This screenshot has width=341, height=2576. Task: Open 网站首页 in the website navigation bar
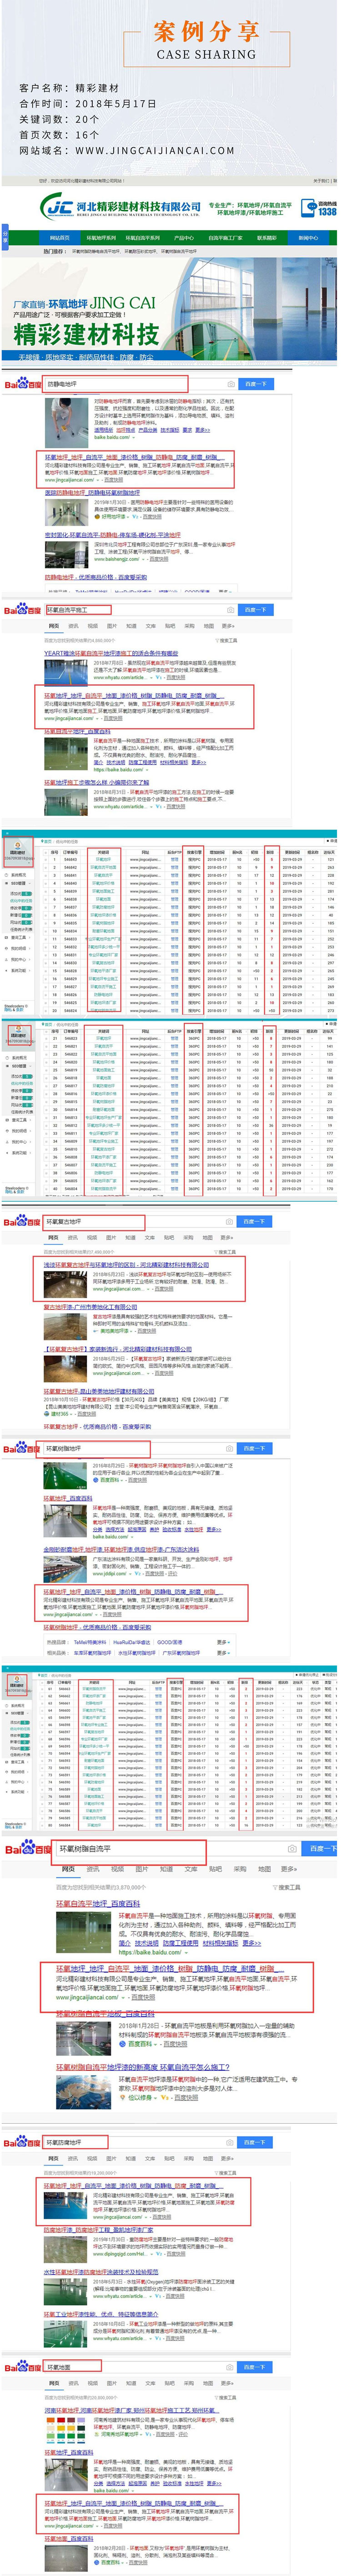[x=60, y=238]
